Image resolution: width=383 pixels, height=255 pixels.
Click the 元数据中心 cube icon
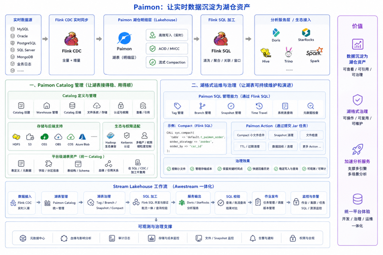click(23, 238)
